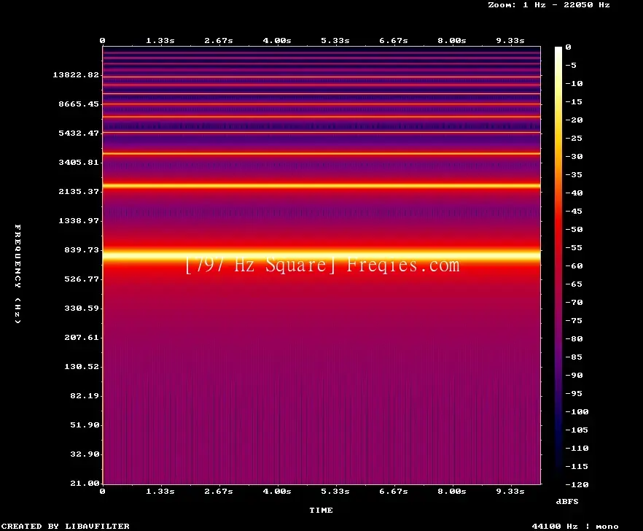Click the -105 value on the dBFS scale
The height and width of the screenshot is (531, 643).
577,430
